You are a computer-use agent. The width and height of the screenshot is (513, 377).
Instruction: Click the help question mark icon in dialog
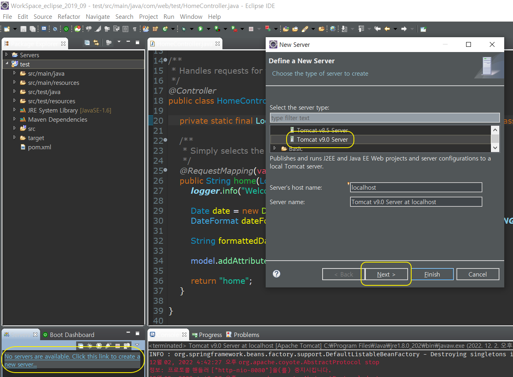coord(277,274)
